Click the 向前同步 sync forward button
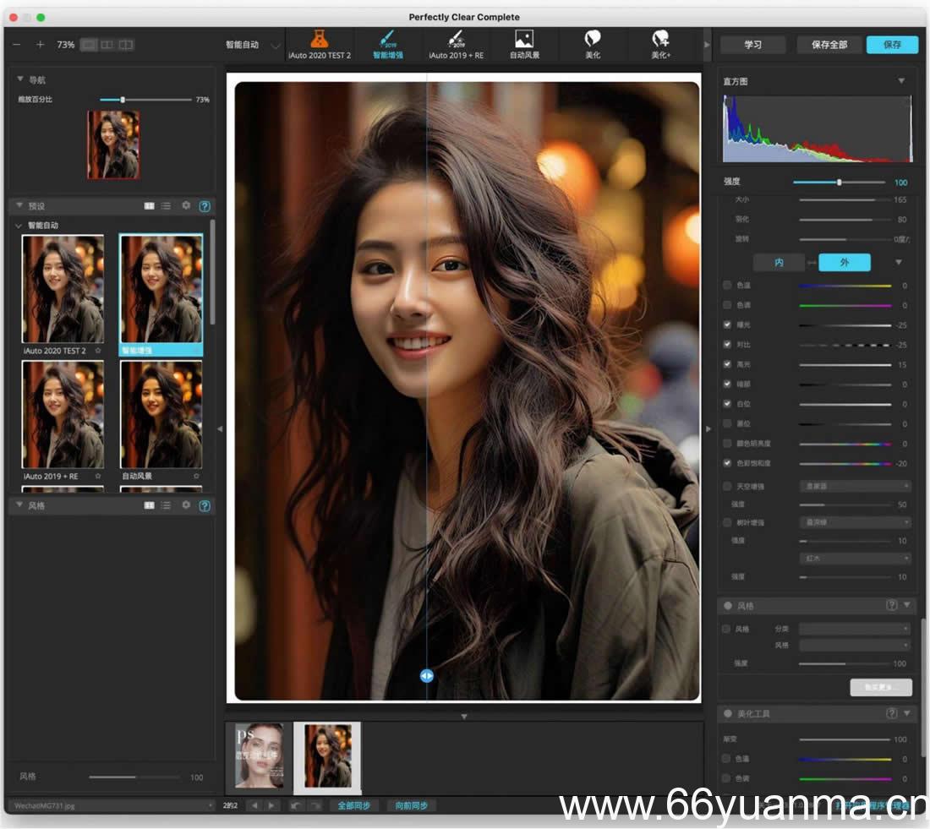Screen dimensions: 930x829 click(x=411, y=805)
